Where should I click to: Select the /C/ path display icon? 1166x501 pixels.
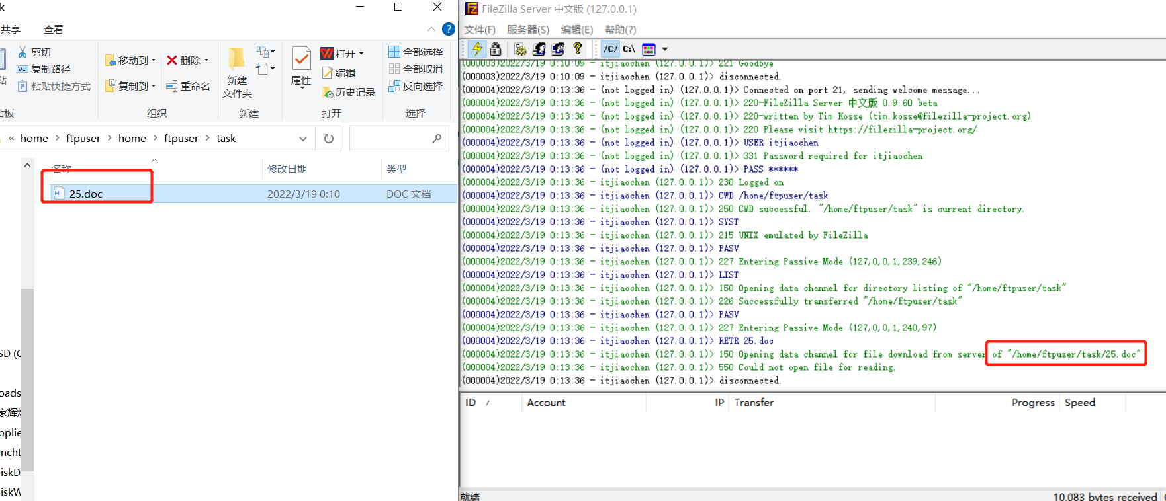tap(610, 49)
